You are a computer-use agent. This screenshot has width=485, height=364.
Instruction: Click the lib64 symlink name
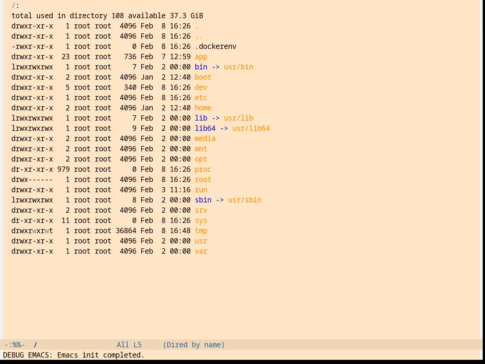205,129
